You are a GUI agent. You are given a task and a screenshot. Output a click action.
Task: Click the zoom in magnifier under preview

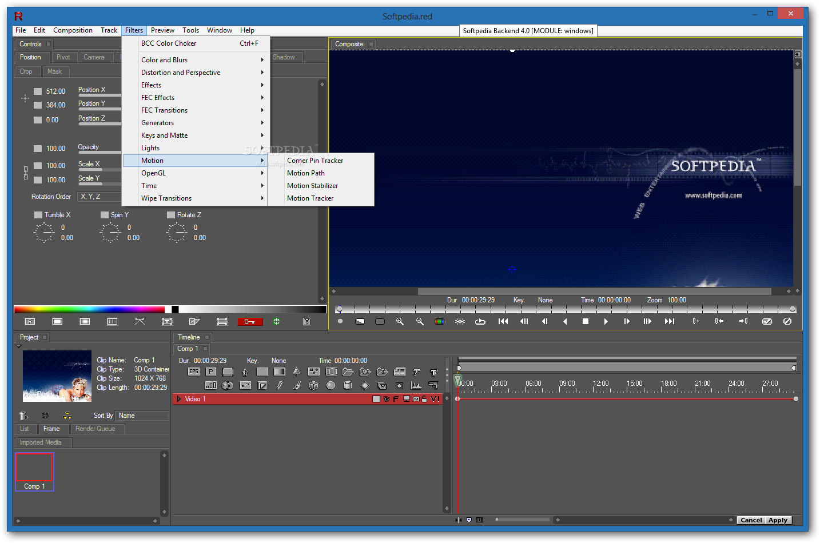400,321
